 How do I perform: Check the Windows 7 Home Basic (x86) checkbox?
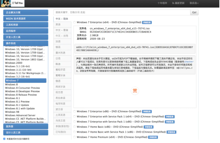(75, 127)
